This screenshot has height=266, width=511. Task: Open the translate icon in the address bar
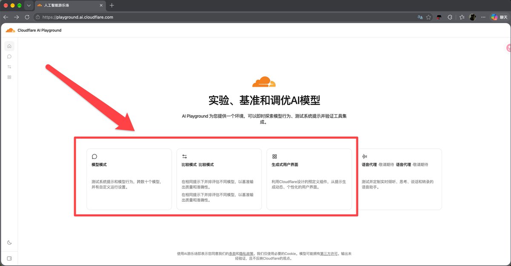pyautogui.click(x=420, y=17)
